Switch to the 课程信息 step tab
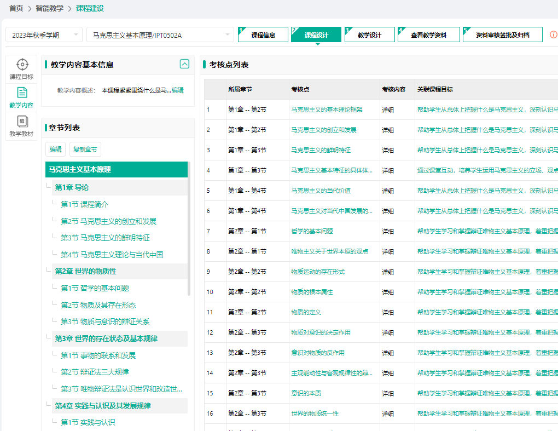This screenshot has height=431, width=558. (263, 35)
